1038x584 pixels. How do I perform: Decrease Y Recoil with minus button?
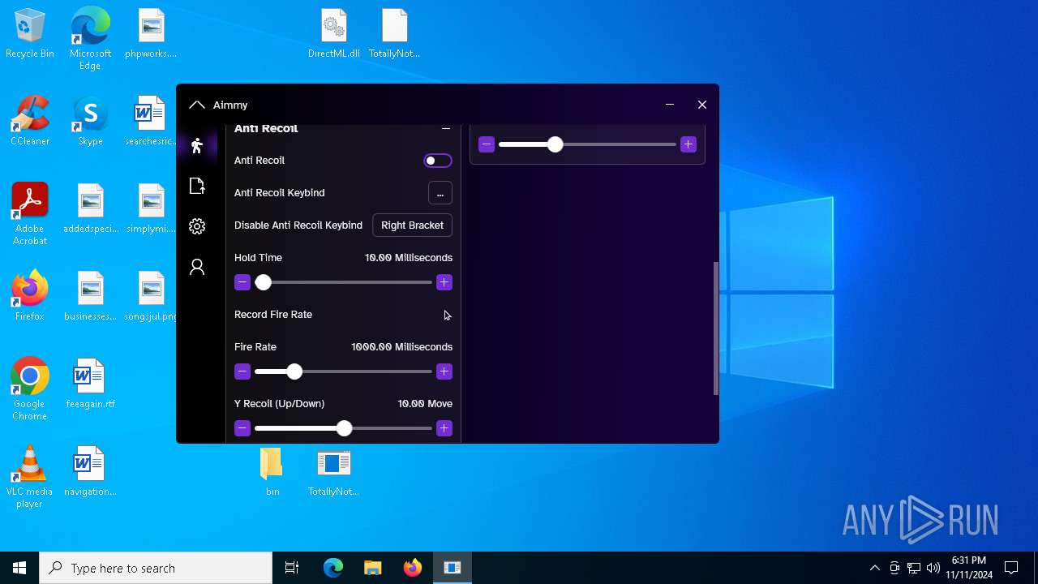(242, 428)
